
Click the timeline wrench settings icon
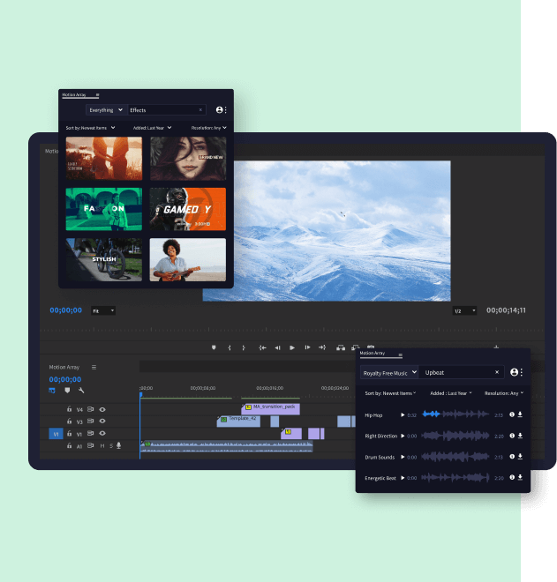tap(81, 390)
